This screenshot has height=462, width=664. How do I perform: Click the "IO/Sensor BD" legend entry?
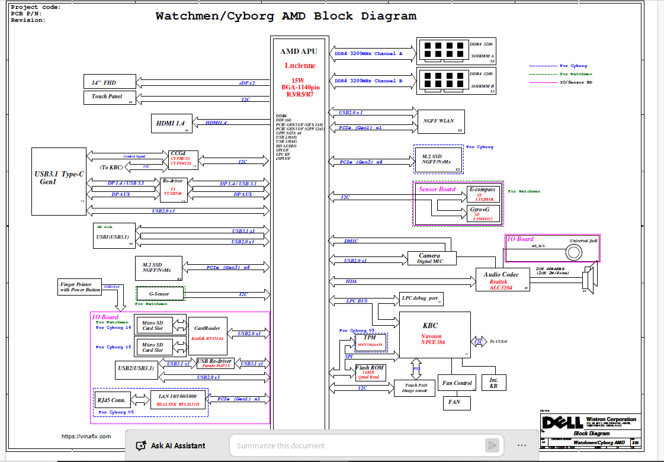576,82
